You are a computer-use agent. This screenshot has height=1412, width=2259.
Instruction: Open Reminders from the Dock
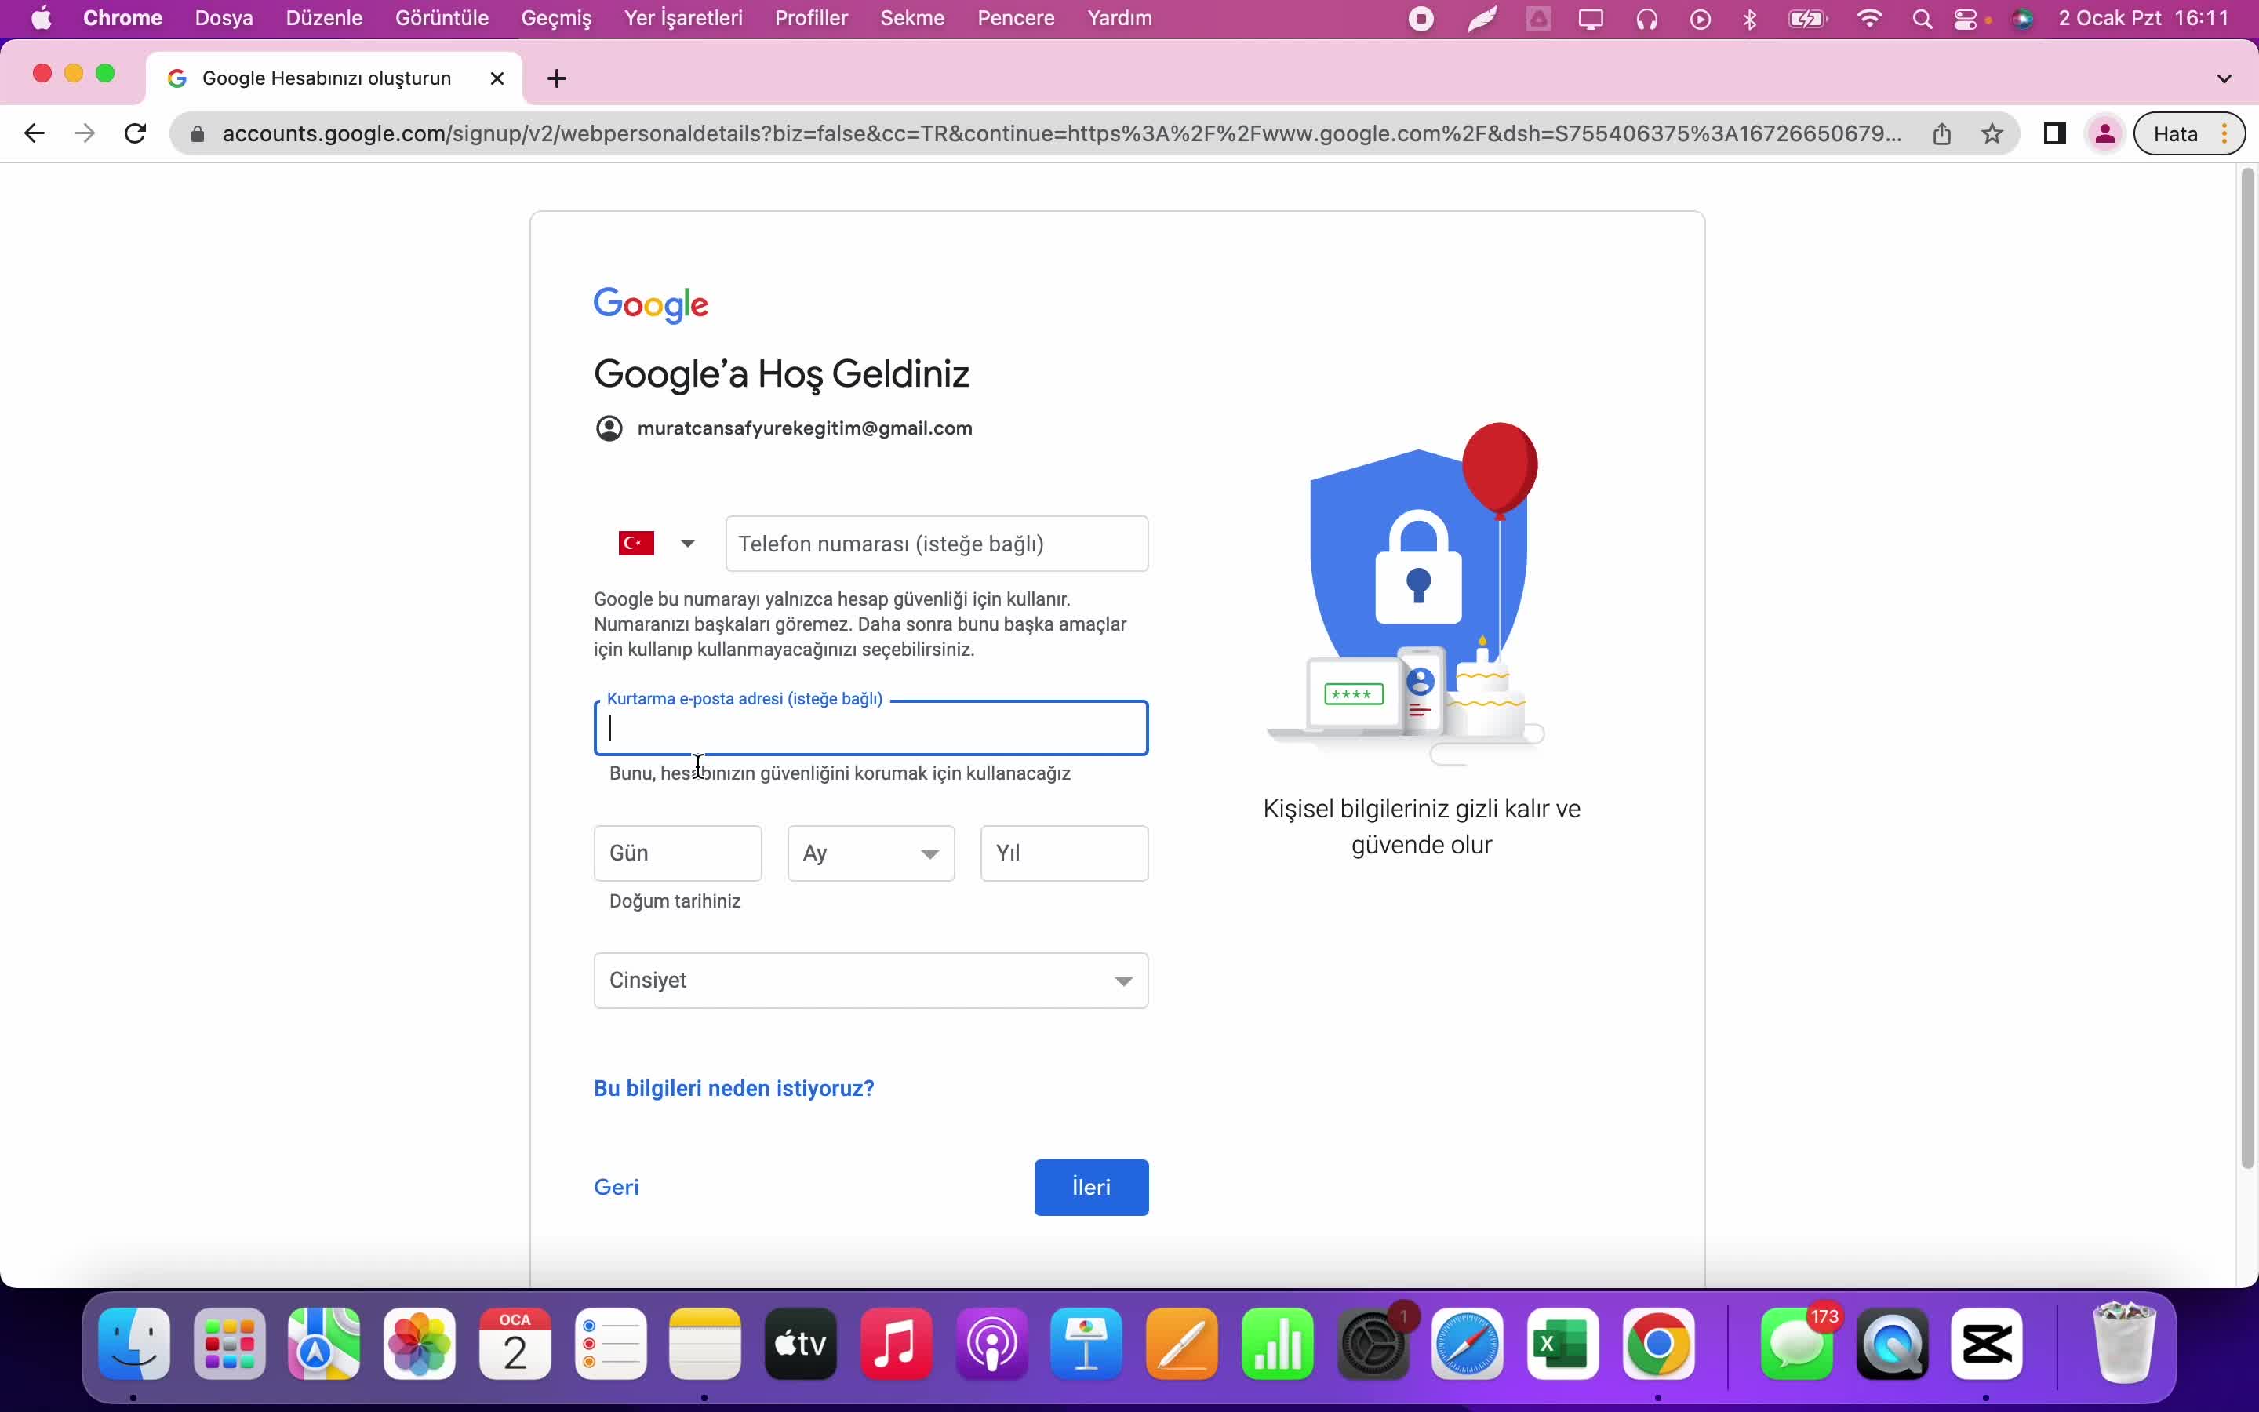click(610, 1345)
